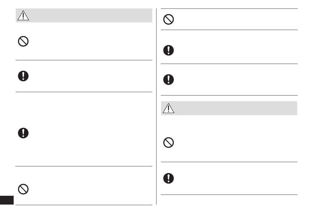Screen dimensions: 313x220
Task: Click the last exclamation icon in the right column
Action: tap(169, 178)
